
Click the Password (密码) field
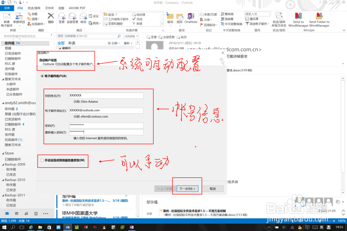(x=106, y=125)
